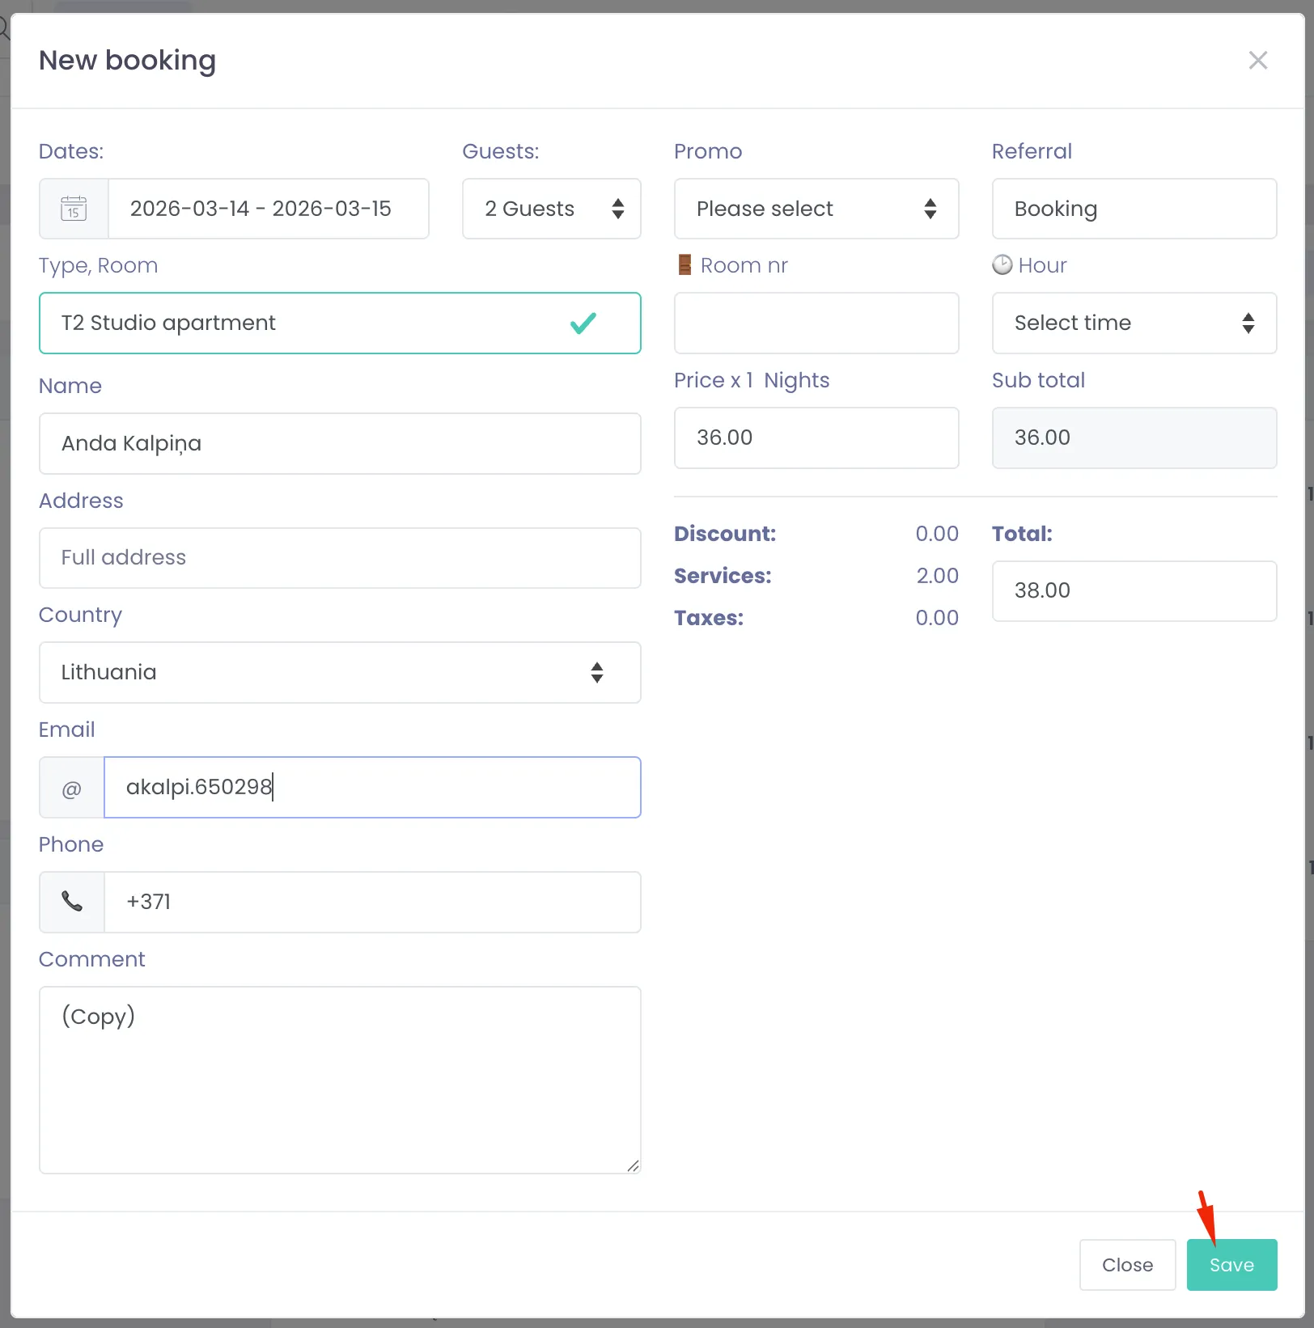Click the Comment text area
Screen dimensions: 1314x1328
click(340, 1080)
